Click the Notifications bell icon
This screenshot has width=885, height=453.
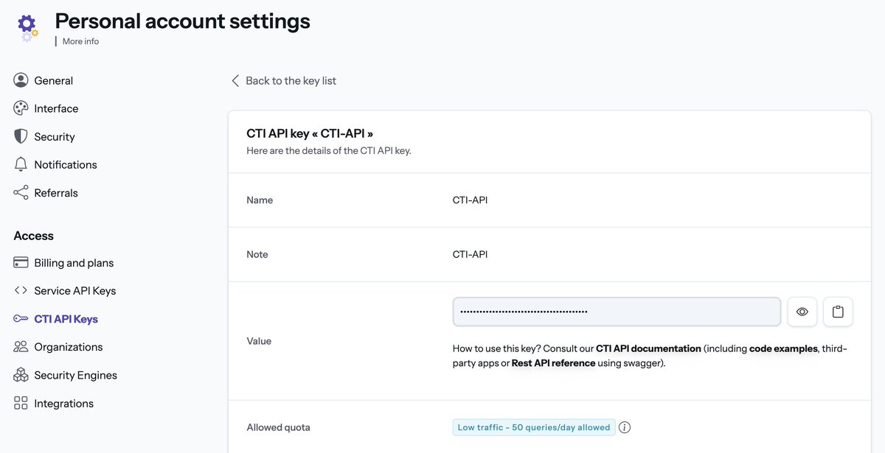[21, 164]
